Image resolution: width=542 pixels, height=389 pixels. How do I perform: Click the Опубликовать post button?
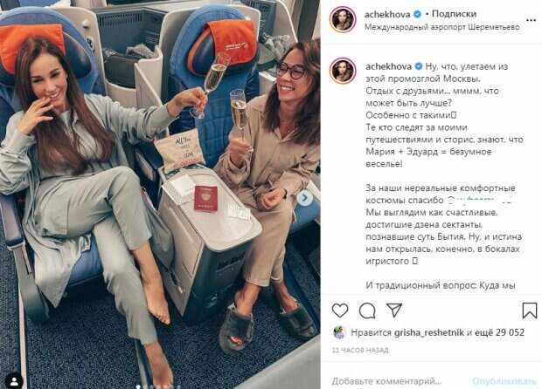tap(504, 381)
